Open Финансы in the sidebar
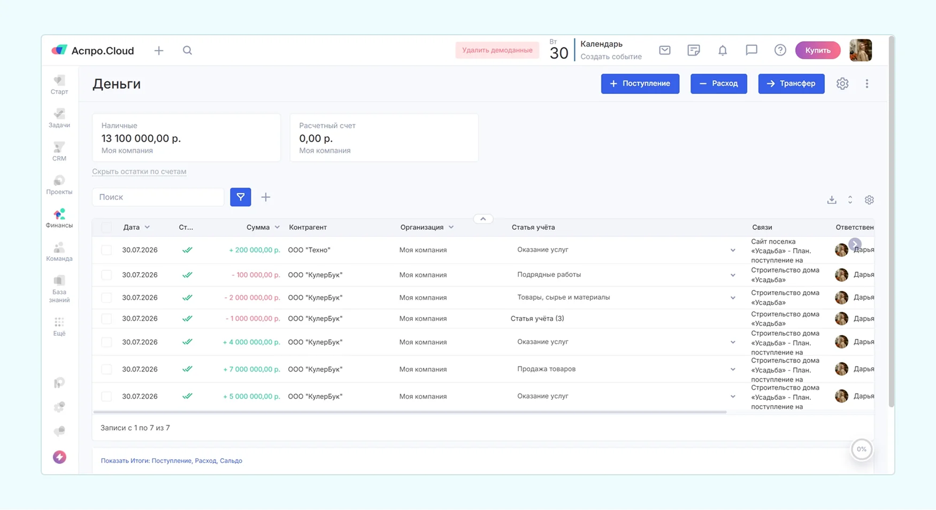936x510 pixels. coord(59,218)
